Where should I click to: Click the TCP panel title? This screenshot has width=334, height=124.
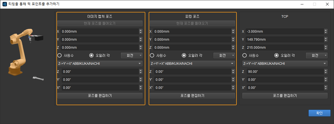285,17
